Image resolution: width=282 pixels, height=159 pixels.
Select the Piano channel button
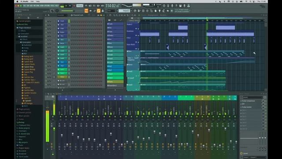pos(62,77)
